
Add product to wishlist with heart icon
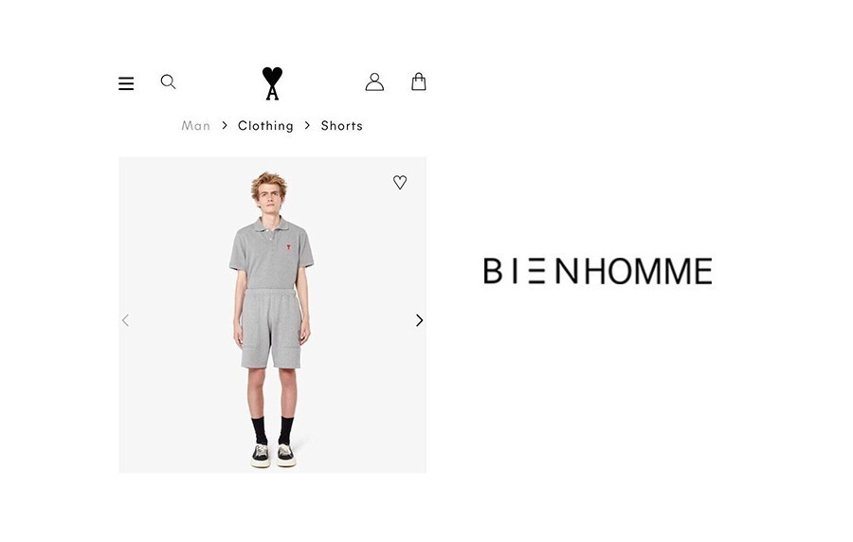pos(400,182)
